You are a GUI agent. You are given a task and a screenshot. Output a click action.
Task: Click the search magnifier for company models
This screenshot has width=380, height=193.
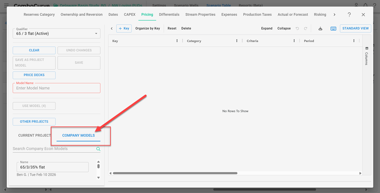pyautogui.click(x=98, y=149)
